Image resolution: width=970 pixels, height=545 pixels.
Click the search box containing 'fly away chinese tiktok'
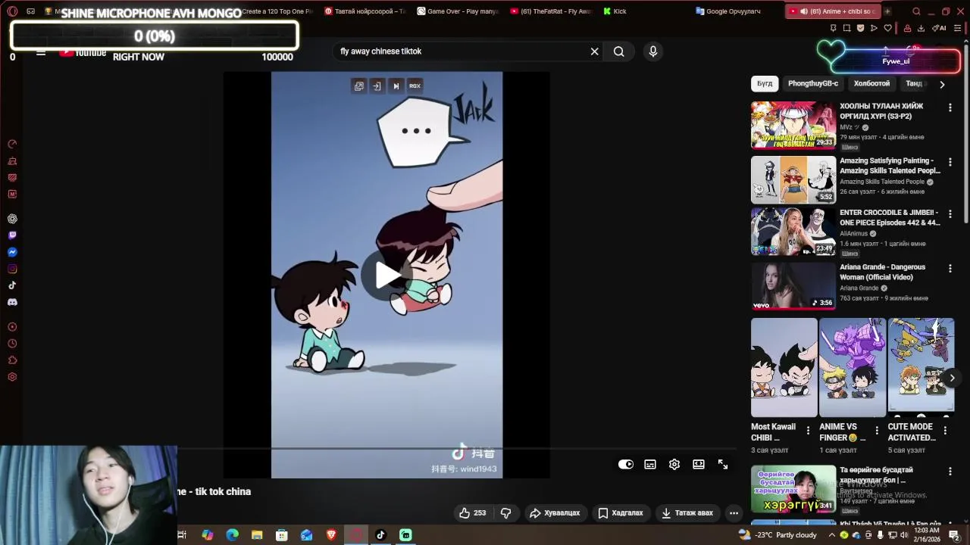click(x=462, y=51)
